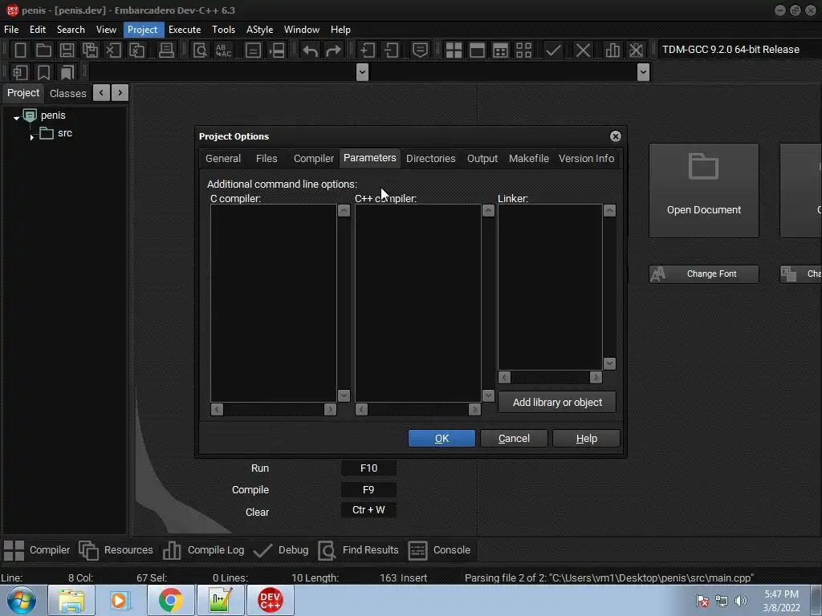
Task: Switch to Compiler tab in Project Options
Action: tap(314, 158)
